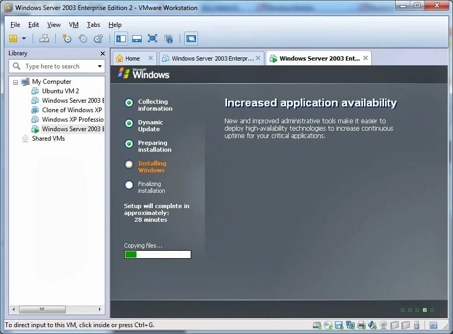Screen dimensions: 453x334
Task: Open the power options dropdown arrow
Action: [24, 38]
